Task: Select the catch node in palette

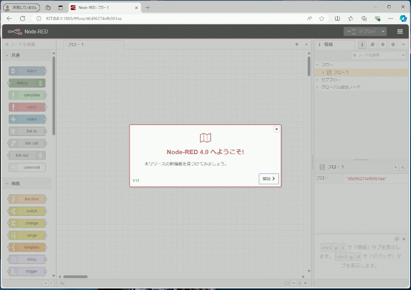Action: pos(27,107)
